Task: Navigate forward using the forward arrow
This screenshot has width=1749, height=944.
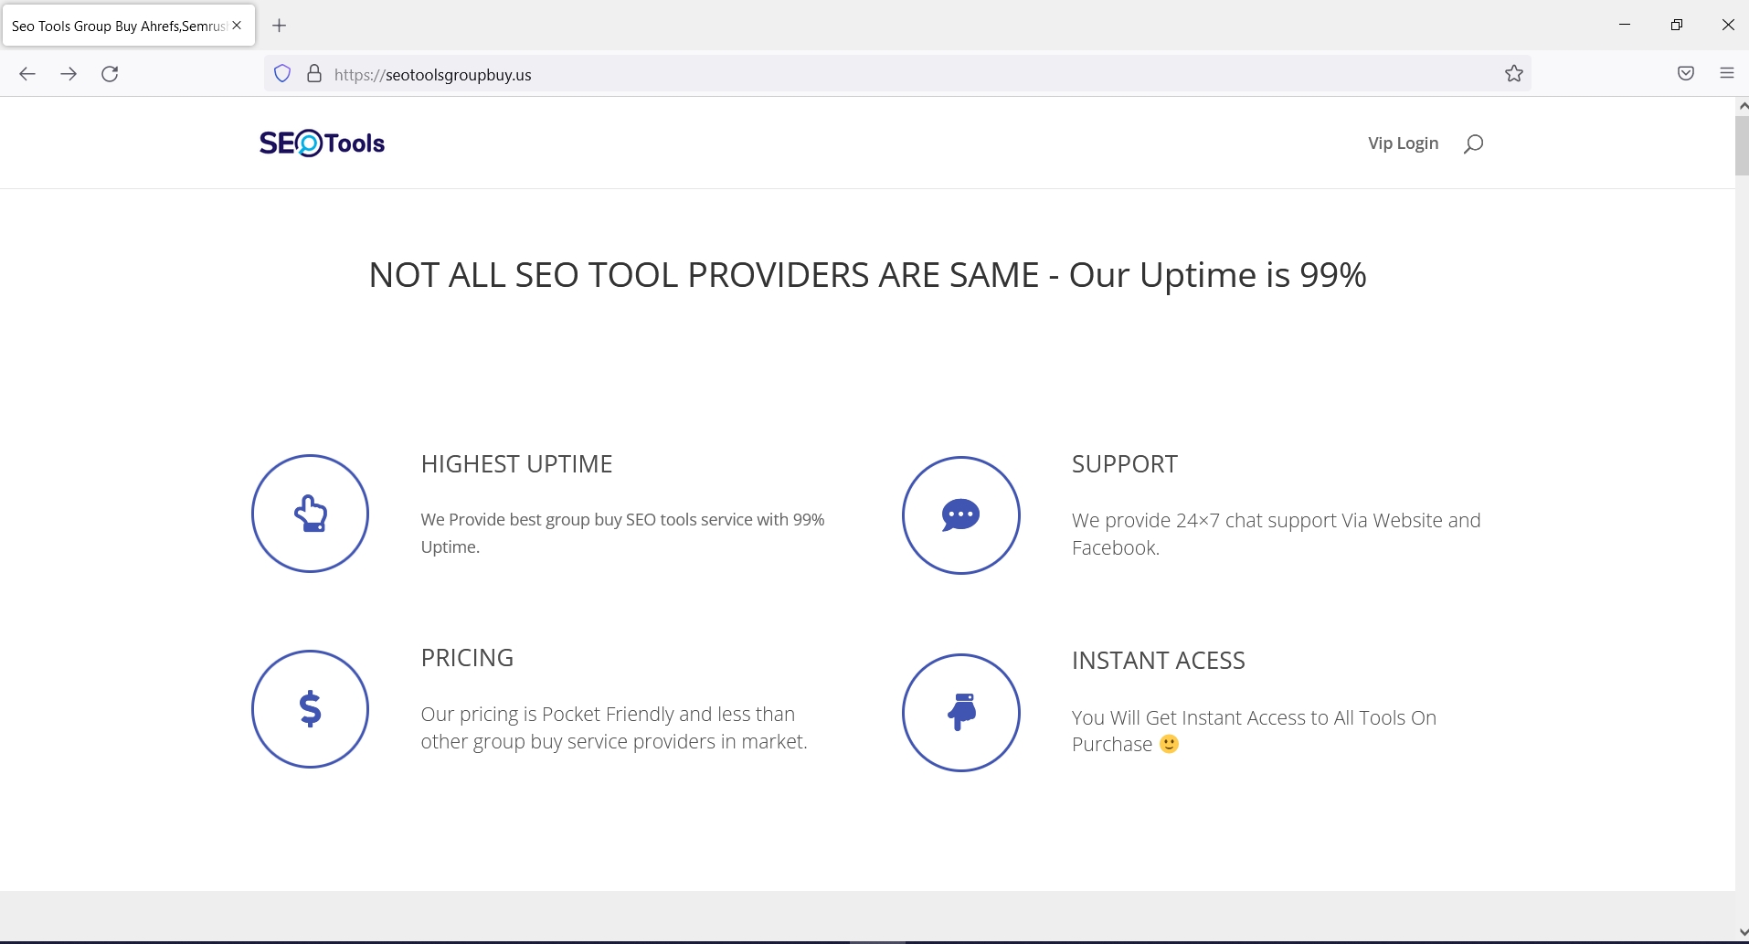Action: click(69, 74)
